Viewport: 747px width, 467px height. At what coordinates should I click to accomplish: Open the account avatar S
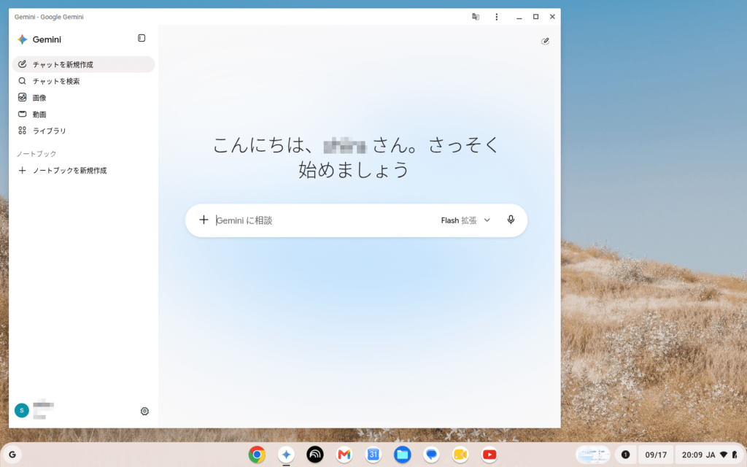21,410
